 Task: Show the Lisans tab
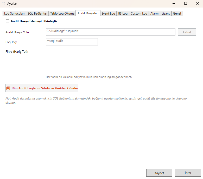166,14
